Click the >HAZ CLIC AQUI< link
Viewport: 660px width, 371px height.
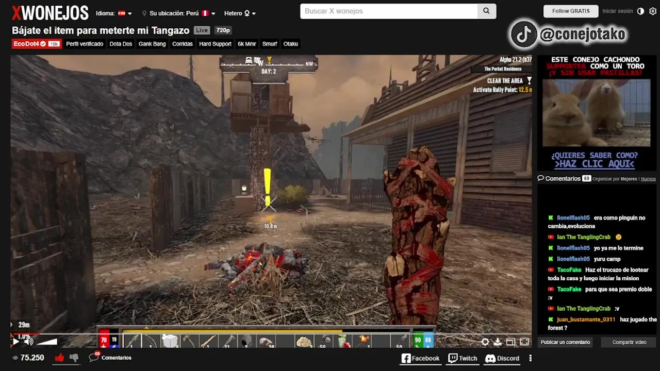pyautogui.click(x=595, y=164)
